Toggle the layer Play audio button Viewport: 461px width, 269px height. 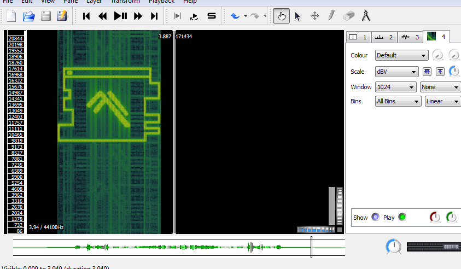[402, 217]
